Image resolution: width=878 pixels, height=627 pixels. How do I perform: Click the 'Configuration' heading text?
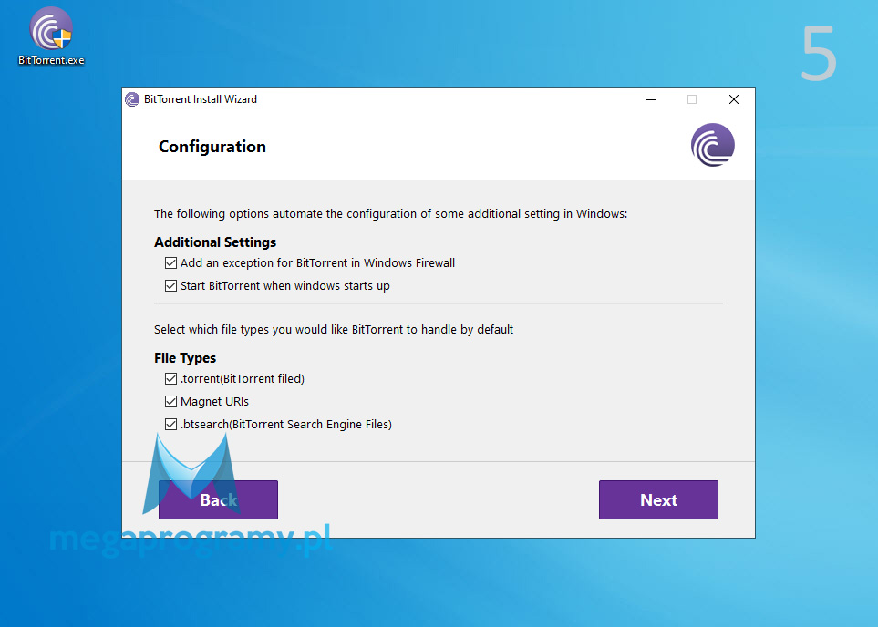pyautogui.click(x=212, y=147)
